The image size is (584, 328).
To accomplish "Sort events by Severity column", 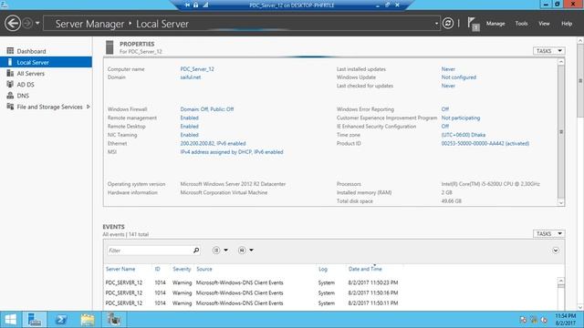I will [x=182, y=270].
